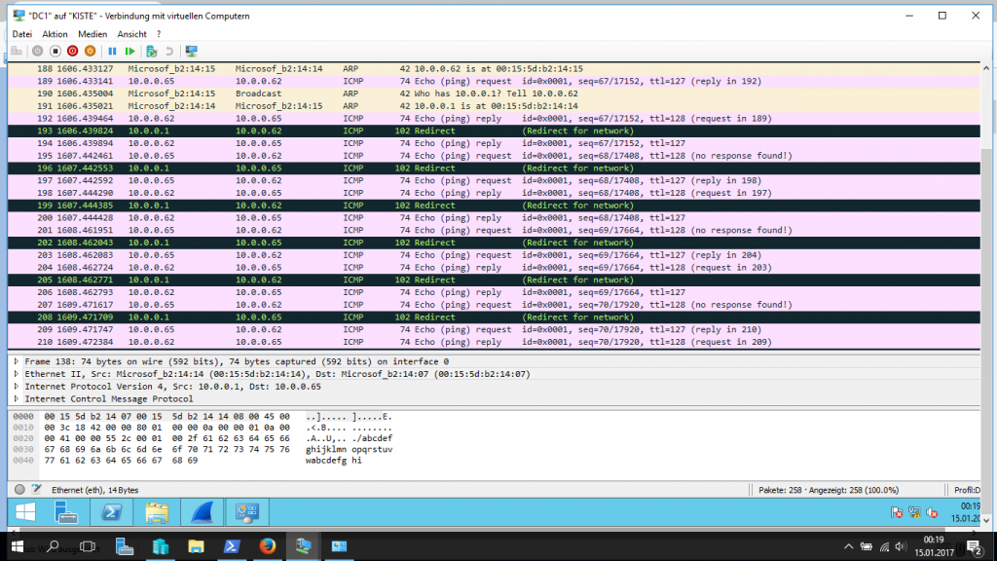Click guest tray network warning icon
This screenshot has width=997, height=561.
[x=914, y=512]
